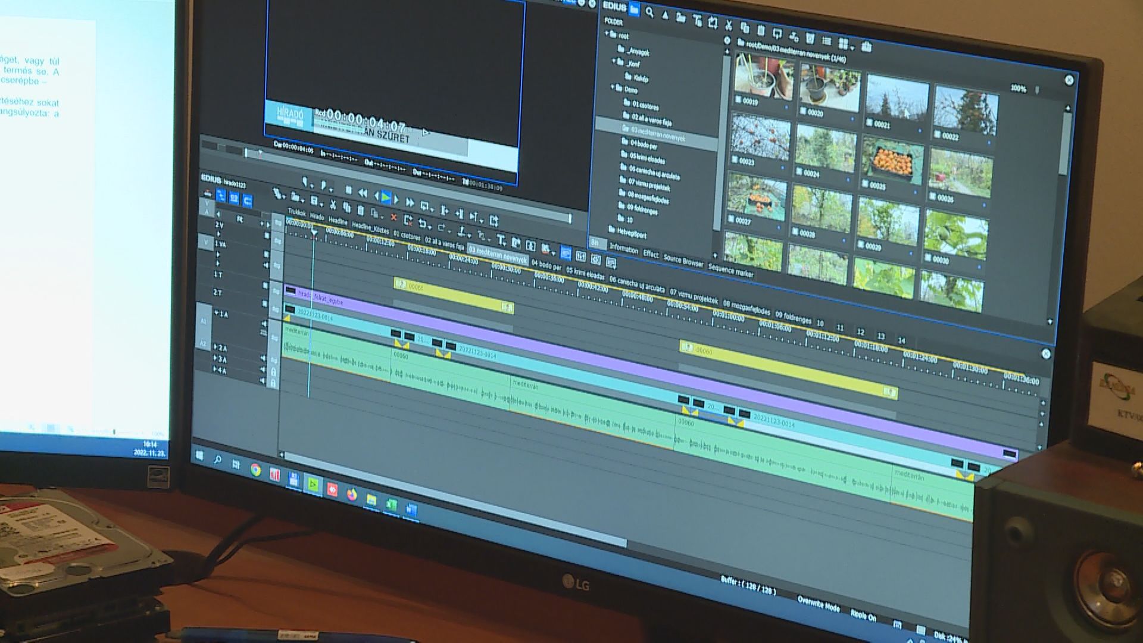Screen dimensions: 1143x643
Task: Expand the 3 A audio track
Action: click(x=215, y=358)
